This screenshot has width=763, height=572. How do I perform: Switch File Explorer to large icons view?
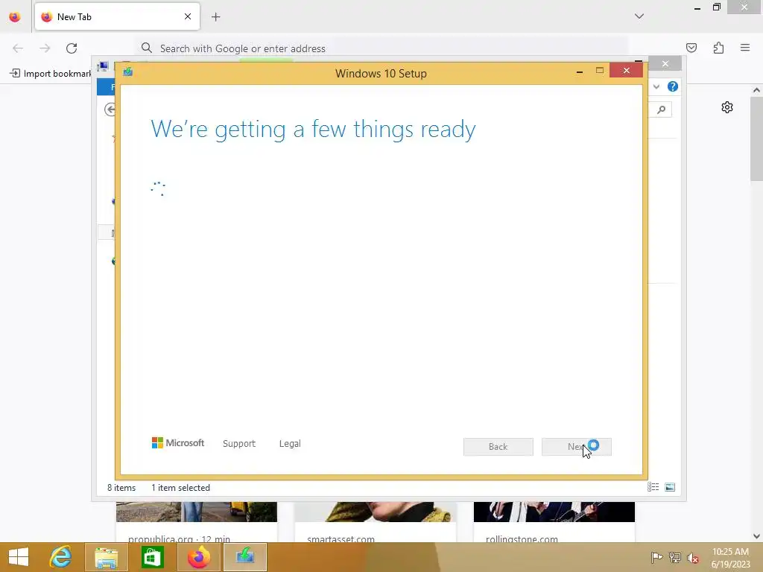[670, 487]
